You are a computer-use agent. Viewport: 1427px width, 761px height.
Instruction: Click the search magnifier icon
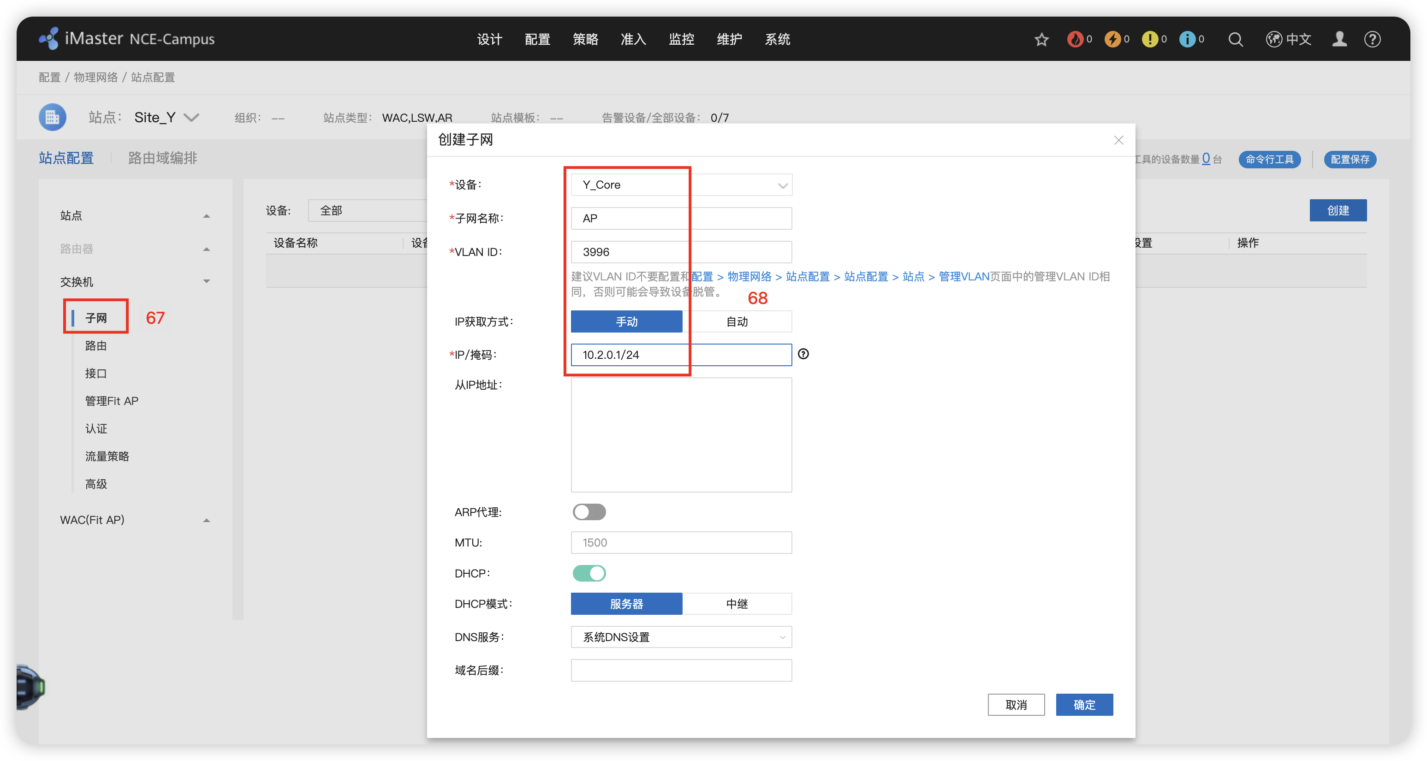click(1235, 39)
